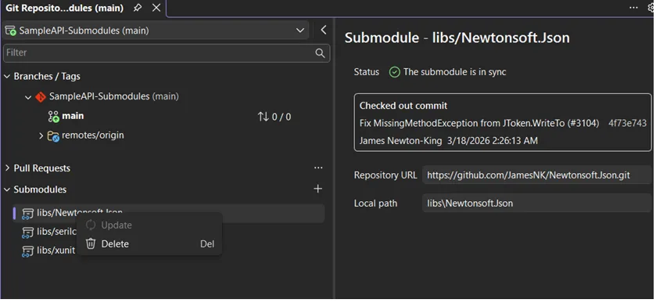
Task: Click the libs/xunit submodule icon
Action: point(27,251)
